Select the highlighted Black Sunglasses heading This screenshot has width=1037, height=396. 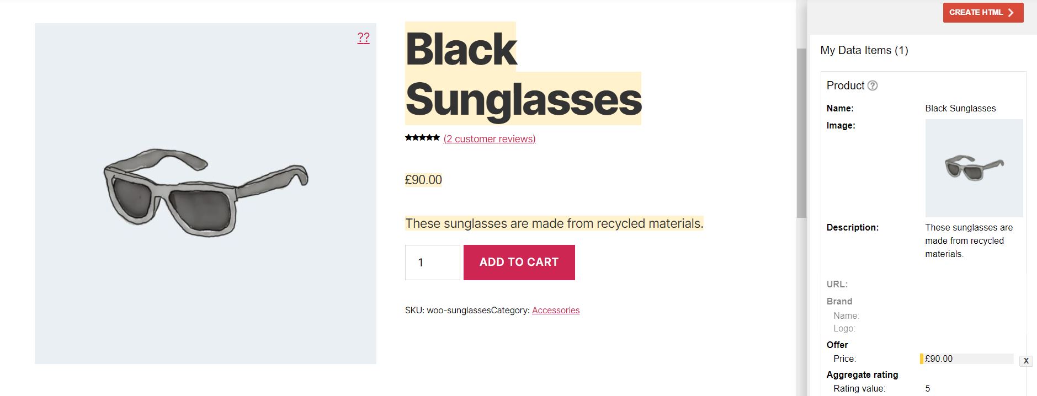coord(522,74)
